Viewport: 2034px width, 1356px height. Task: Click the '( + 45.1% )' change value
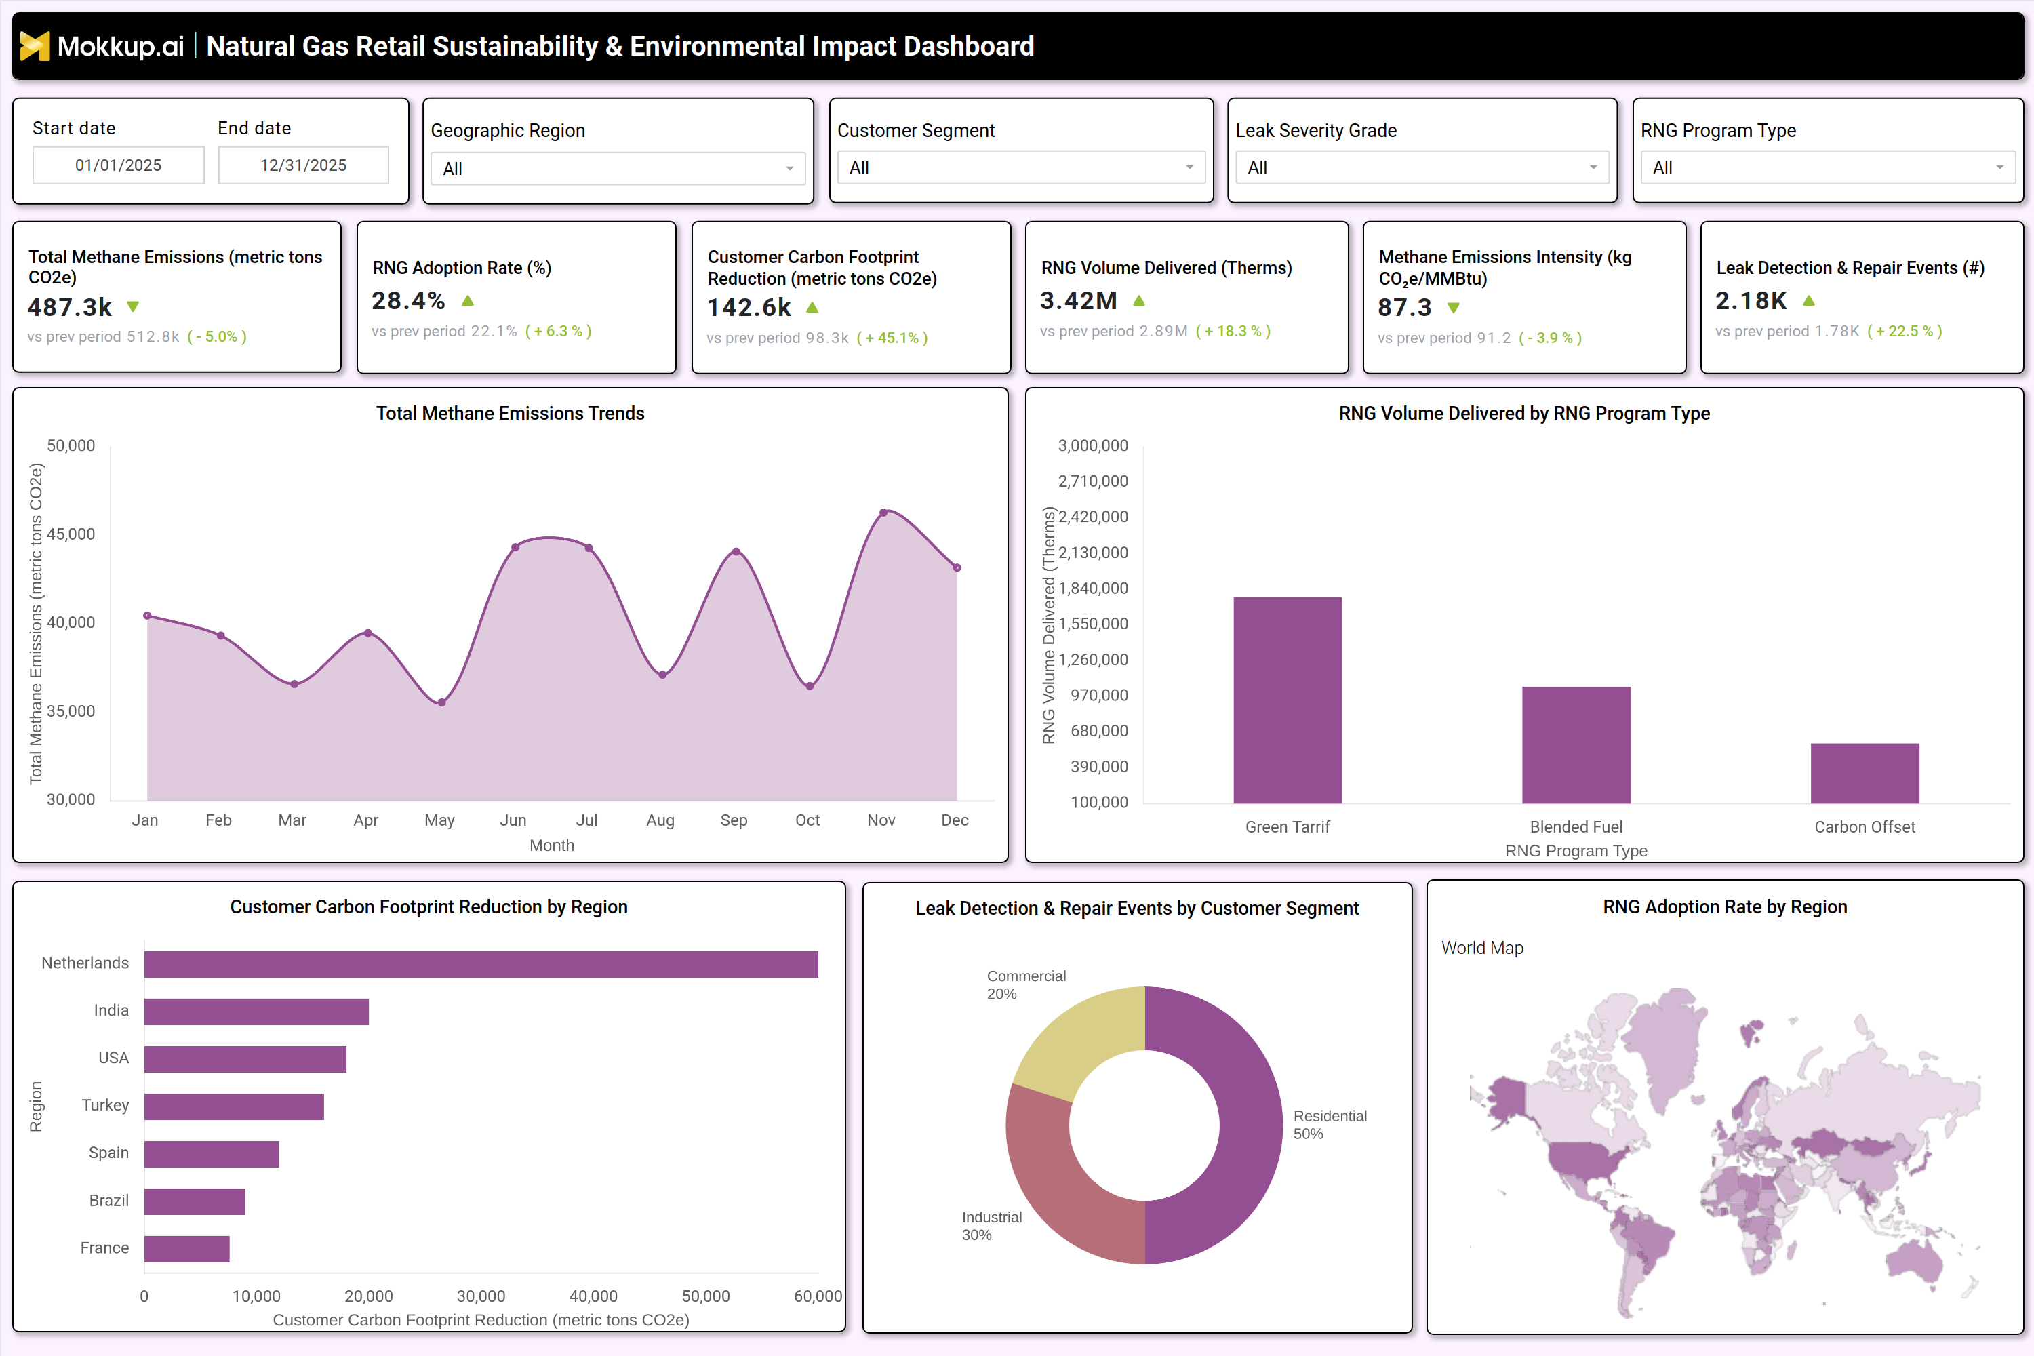coord(892,338)
